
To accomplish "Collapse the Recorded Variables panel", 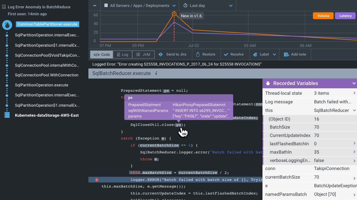I will pos(354,83).
